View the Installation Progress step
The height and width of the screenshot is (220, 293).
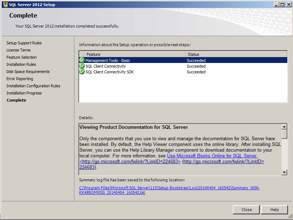click(24, 93)
